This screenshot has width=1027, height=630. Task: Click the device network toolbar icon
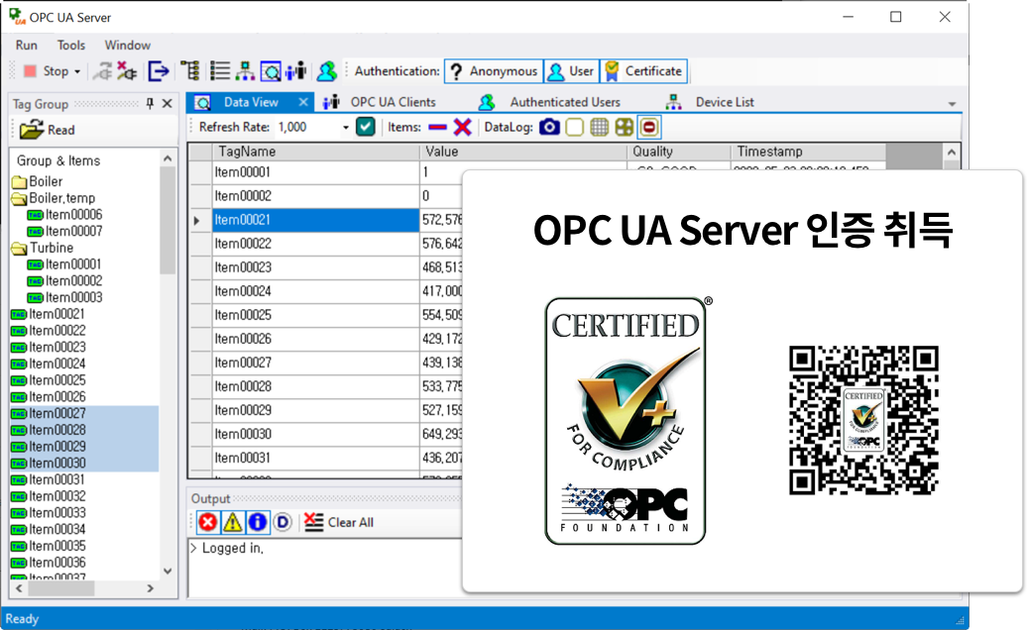point(245,70)
